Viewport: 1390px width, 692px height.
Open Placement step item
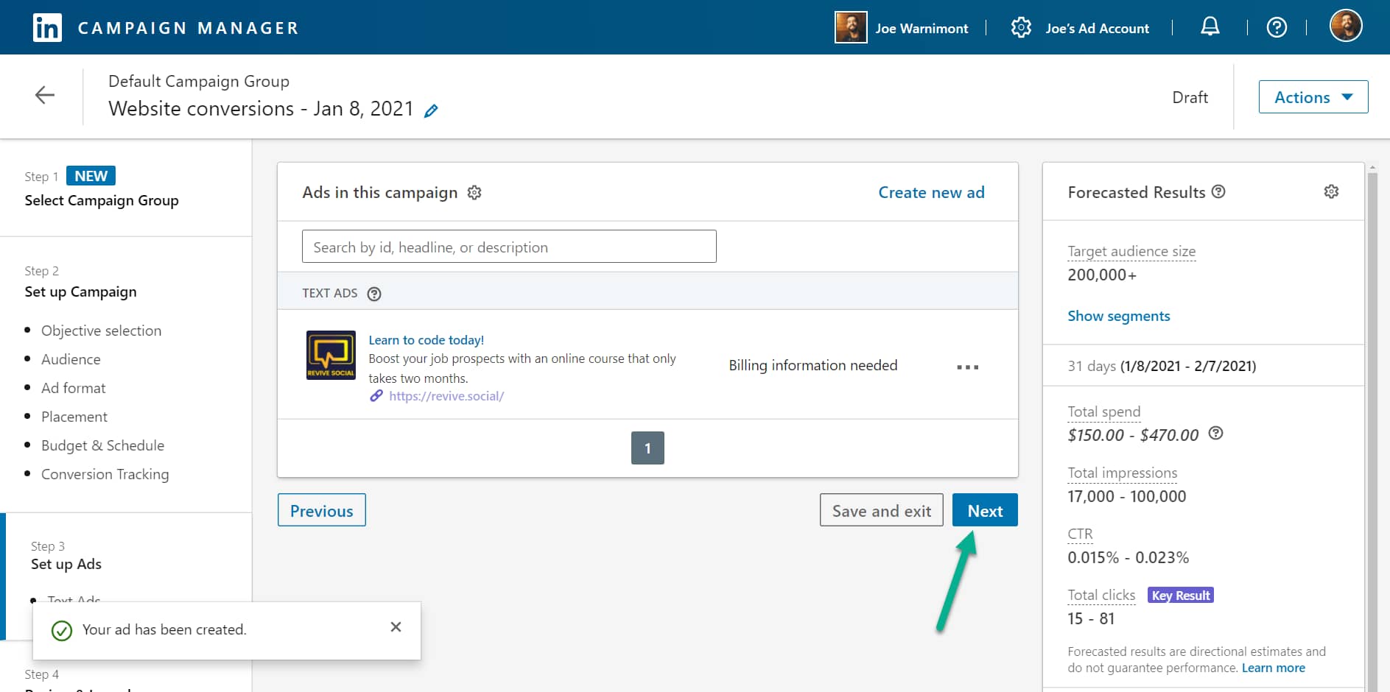(74, 417)
